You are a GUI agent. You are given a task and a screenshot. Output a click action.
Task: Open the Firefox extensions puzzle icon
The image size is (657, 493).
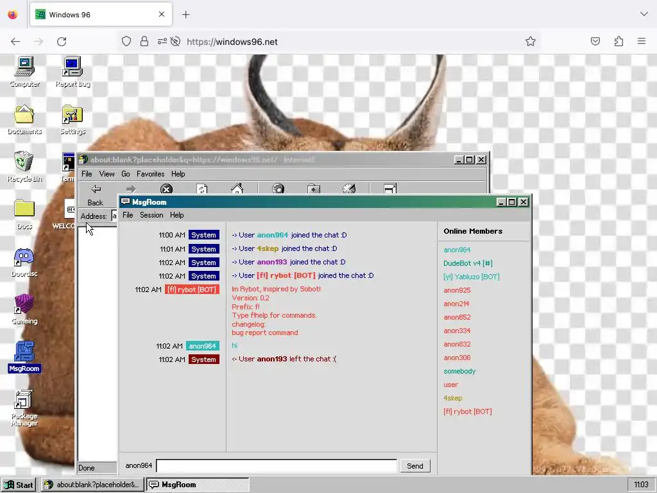pos(619,42)
